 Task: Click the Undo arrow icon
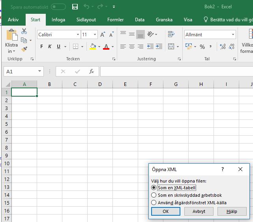pyautogui.click(x=86, y=7)
